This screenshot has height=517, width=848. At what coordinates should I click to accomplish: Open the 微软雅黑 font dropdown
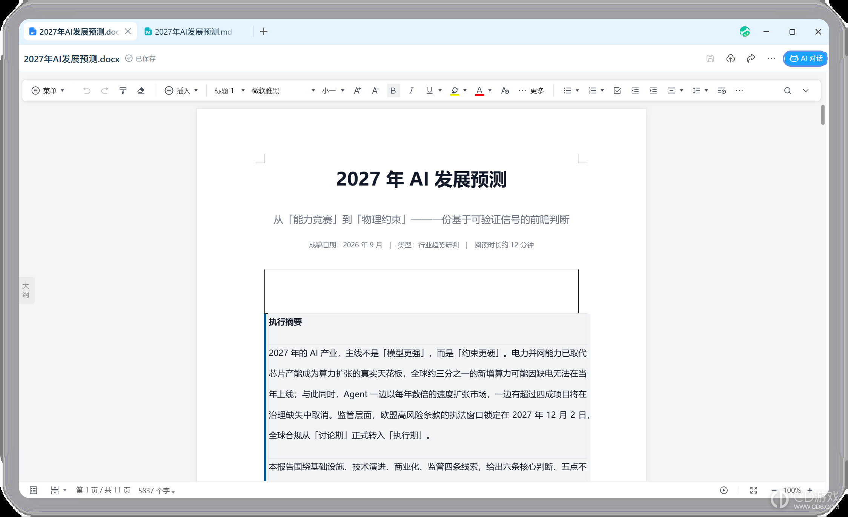tap(283, 91)
